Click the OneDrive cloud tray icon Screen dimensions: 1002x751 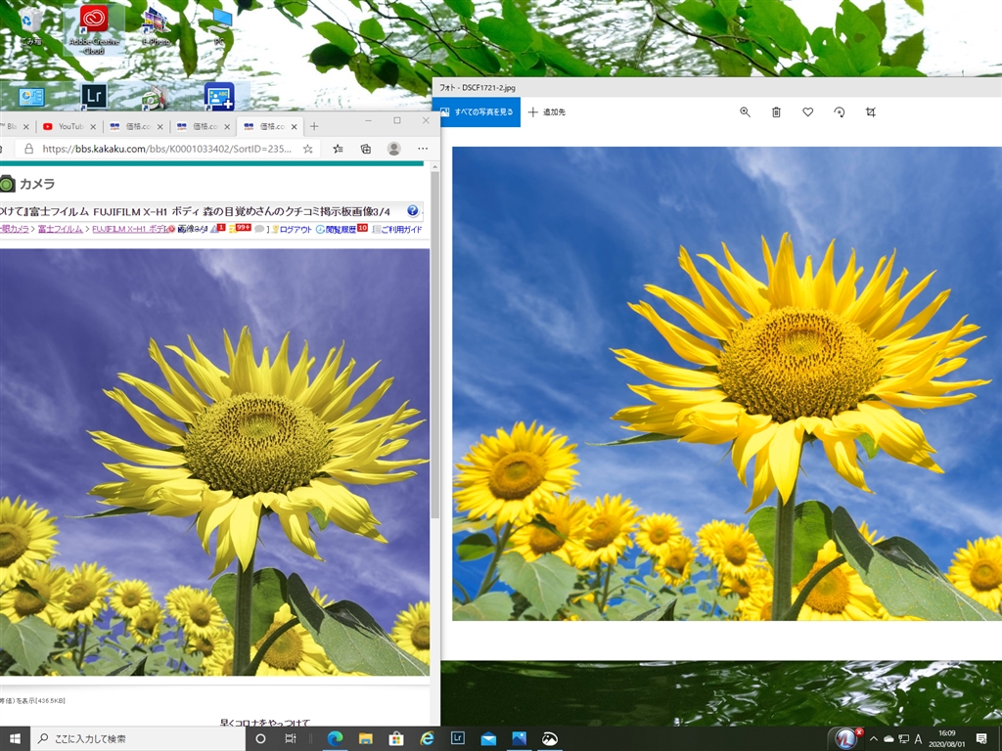[x=888, y=739]
